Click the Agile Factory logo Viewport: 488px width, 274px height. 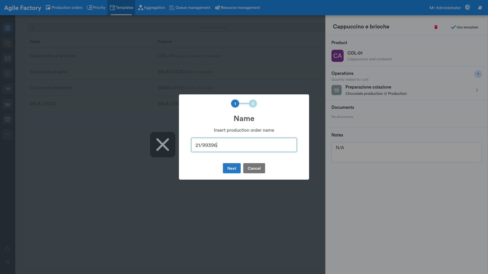tap(23, 8)
